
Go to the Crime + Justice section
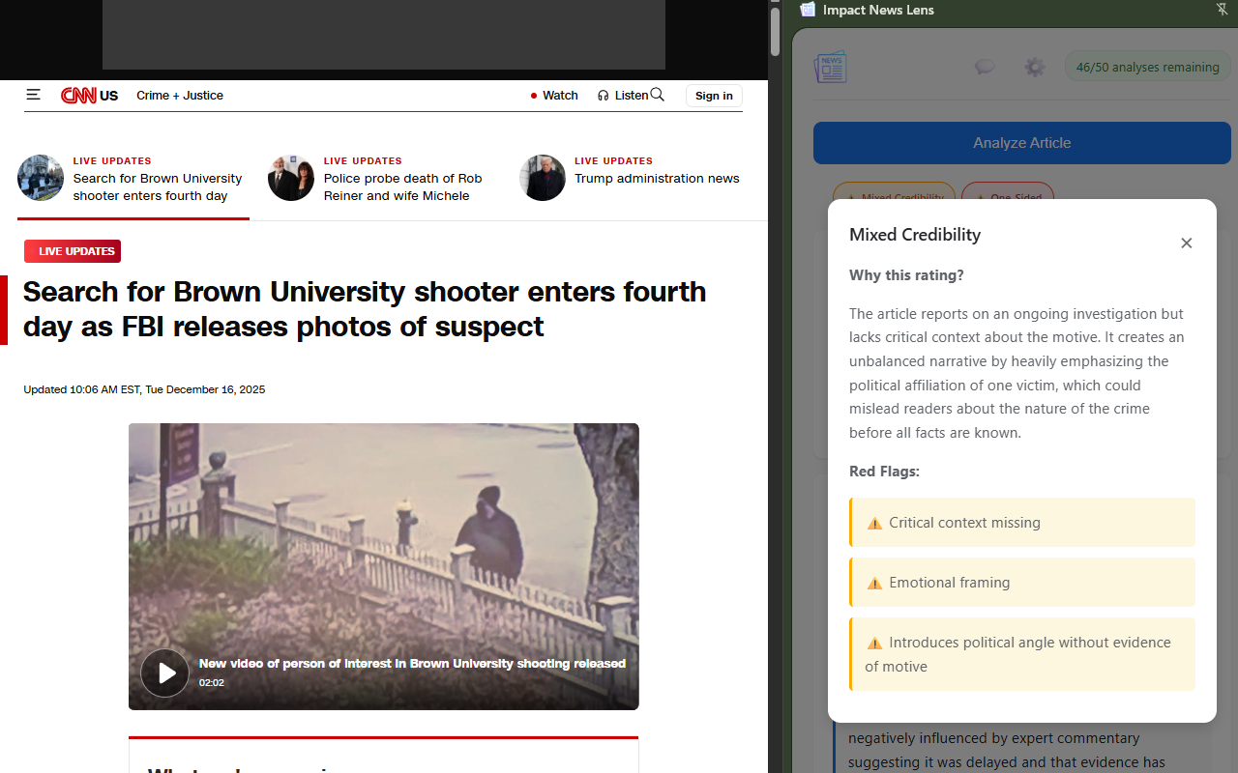coord(180,96)
